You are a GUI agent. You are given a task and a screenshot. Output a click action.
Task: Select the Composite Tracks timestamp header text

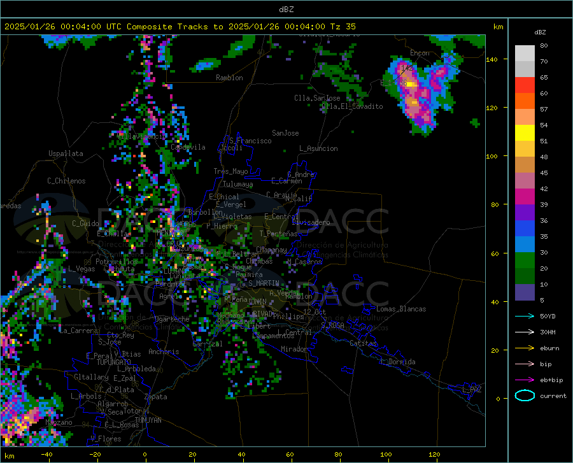180,27
